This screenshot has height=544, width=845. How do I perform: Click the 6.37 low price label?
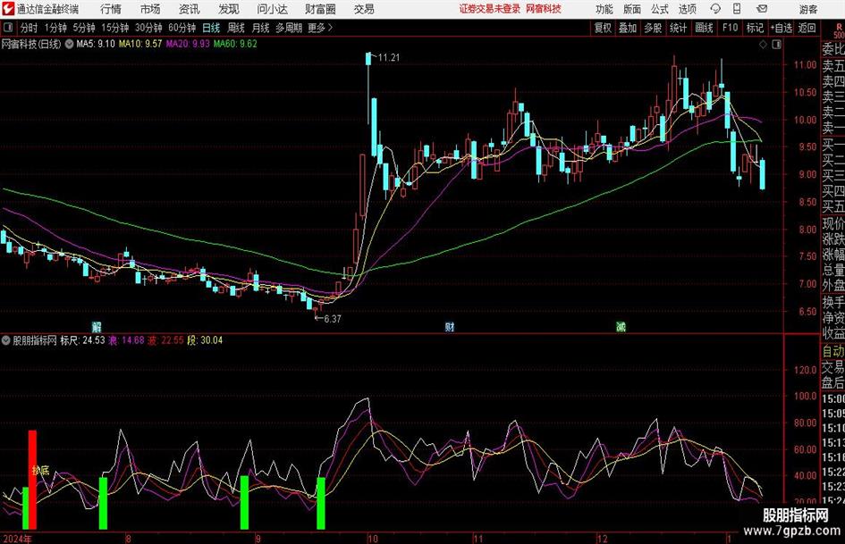coord(333,319)
